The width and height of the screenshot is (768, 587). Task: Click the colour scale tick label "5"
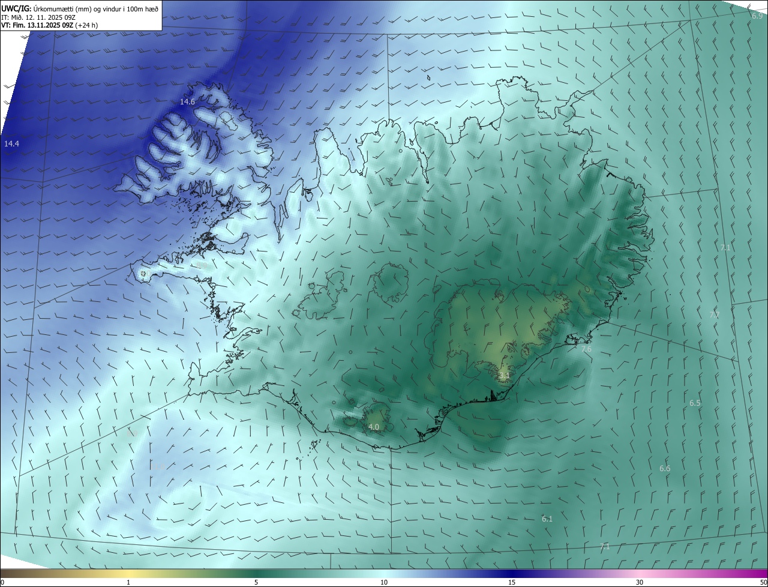(256, 582)
